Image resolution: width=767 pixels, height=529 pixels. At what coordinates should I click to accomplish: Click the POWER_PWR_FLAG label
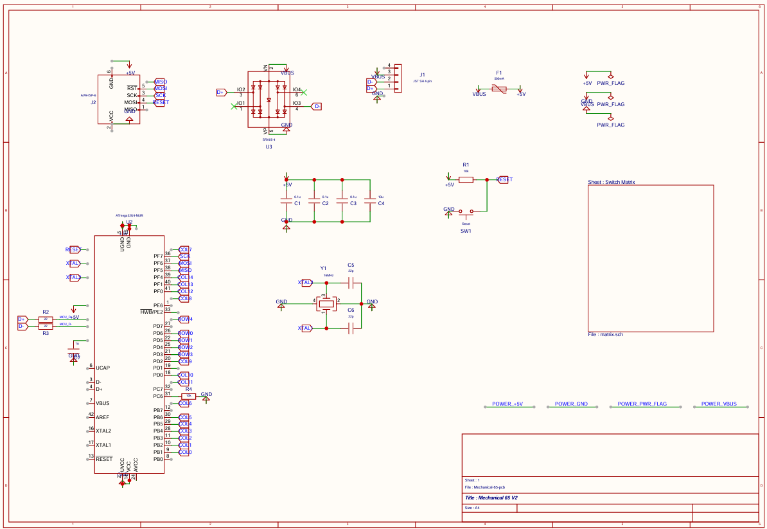[642, 404]
